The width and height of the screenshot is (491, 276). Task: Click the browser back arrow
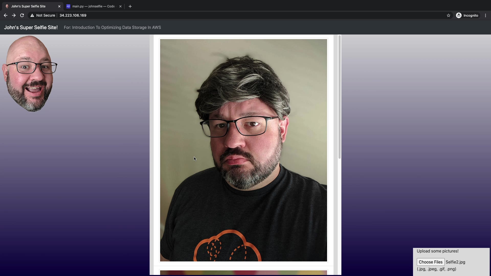click(x=5, y=15)
